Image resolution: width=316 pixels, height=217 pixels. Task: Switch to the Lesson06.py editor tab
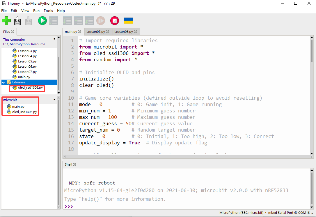[x=124, y=32]
